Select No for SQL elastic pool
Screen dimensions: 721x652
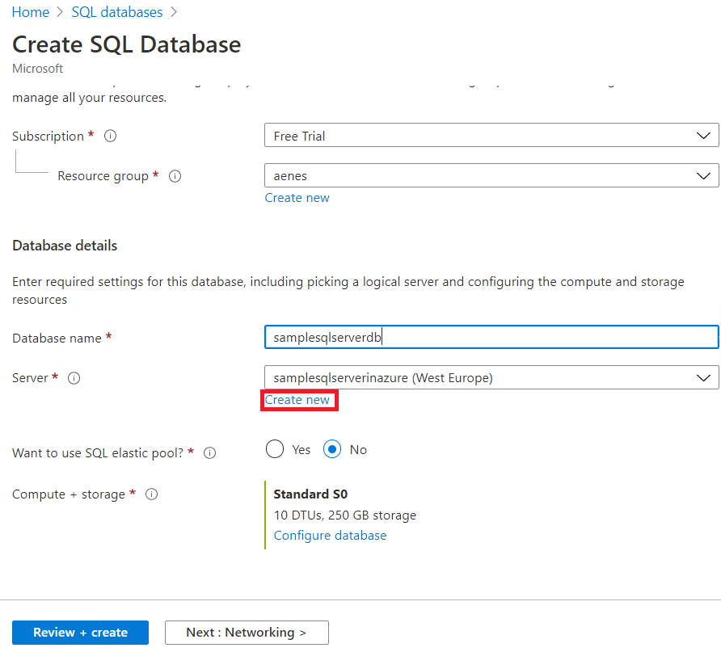coord(331,449)
